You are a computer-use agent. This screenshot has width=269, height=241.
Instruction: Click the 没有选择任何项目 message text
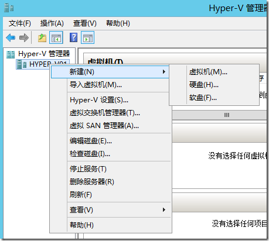point(239,223)
